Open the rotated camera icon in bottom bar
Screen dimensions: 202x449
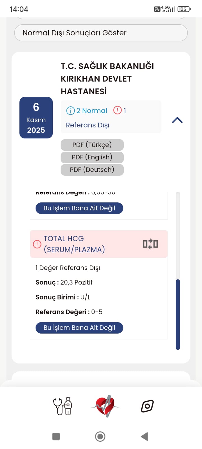coord(147,406)
